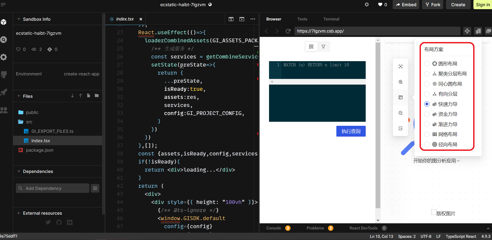Open the Search icon in left sidebar

4,40
